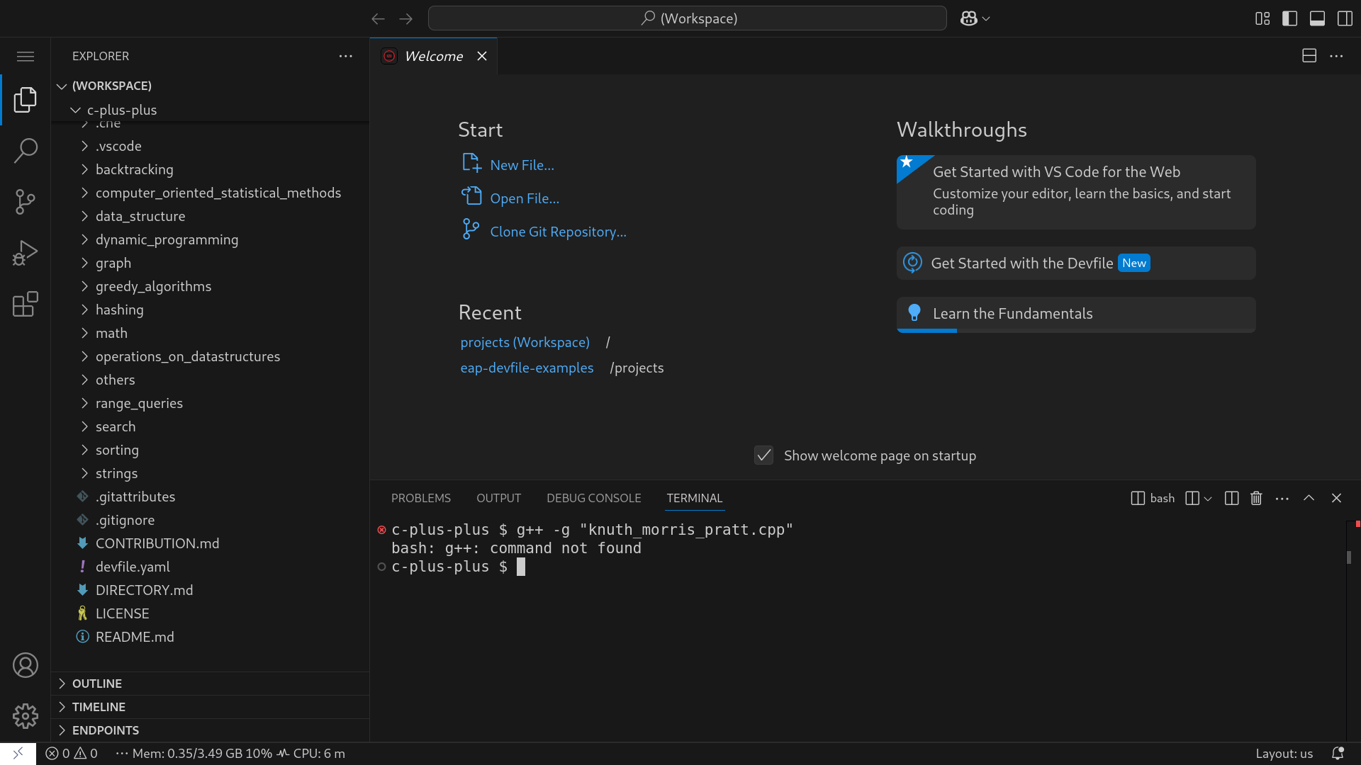Expand the OUTLINE section

coord(97,684)
